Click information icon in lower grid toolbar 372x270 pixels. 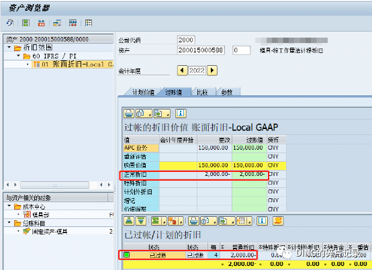click(262, 221)
